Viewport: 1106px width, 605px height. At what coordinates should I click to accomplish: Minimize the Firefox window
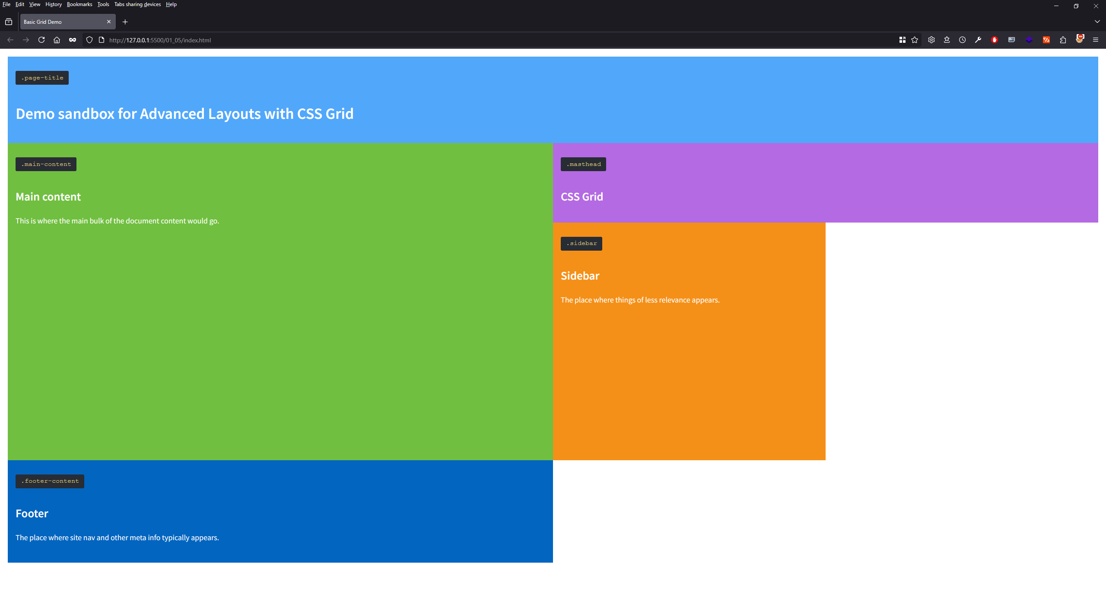coord(1056,6)
